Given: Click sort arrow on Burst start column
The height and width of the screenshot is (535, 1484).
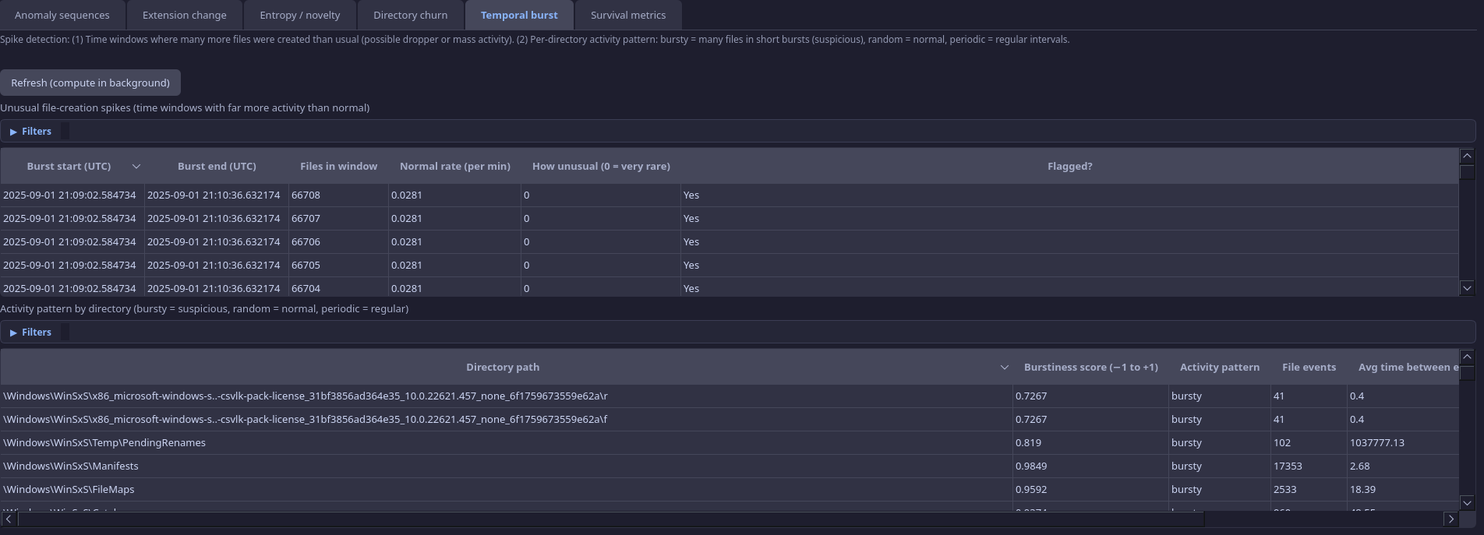Looking at the screenshot, I should click(136, 167).
